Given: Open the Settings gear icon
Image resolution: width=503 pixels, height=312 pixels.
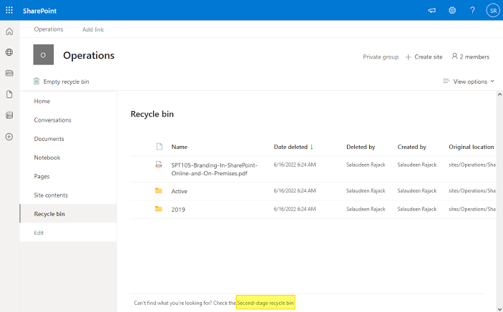Looking at the screenshot, I should (x=452, y=10).
